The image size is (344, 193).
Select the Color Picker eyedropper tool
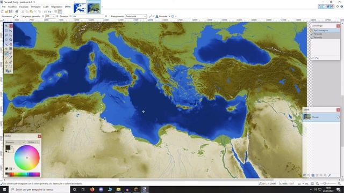coord(11,57)
